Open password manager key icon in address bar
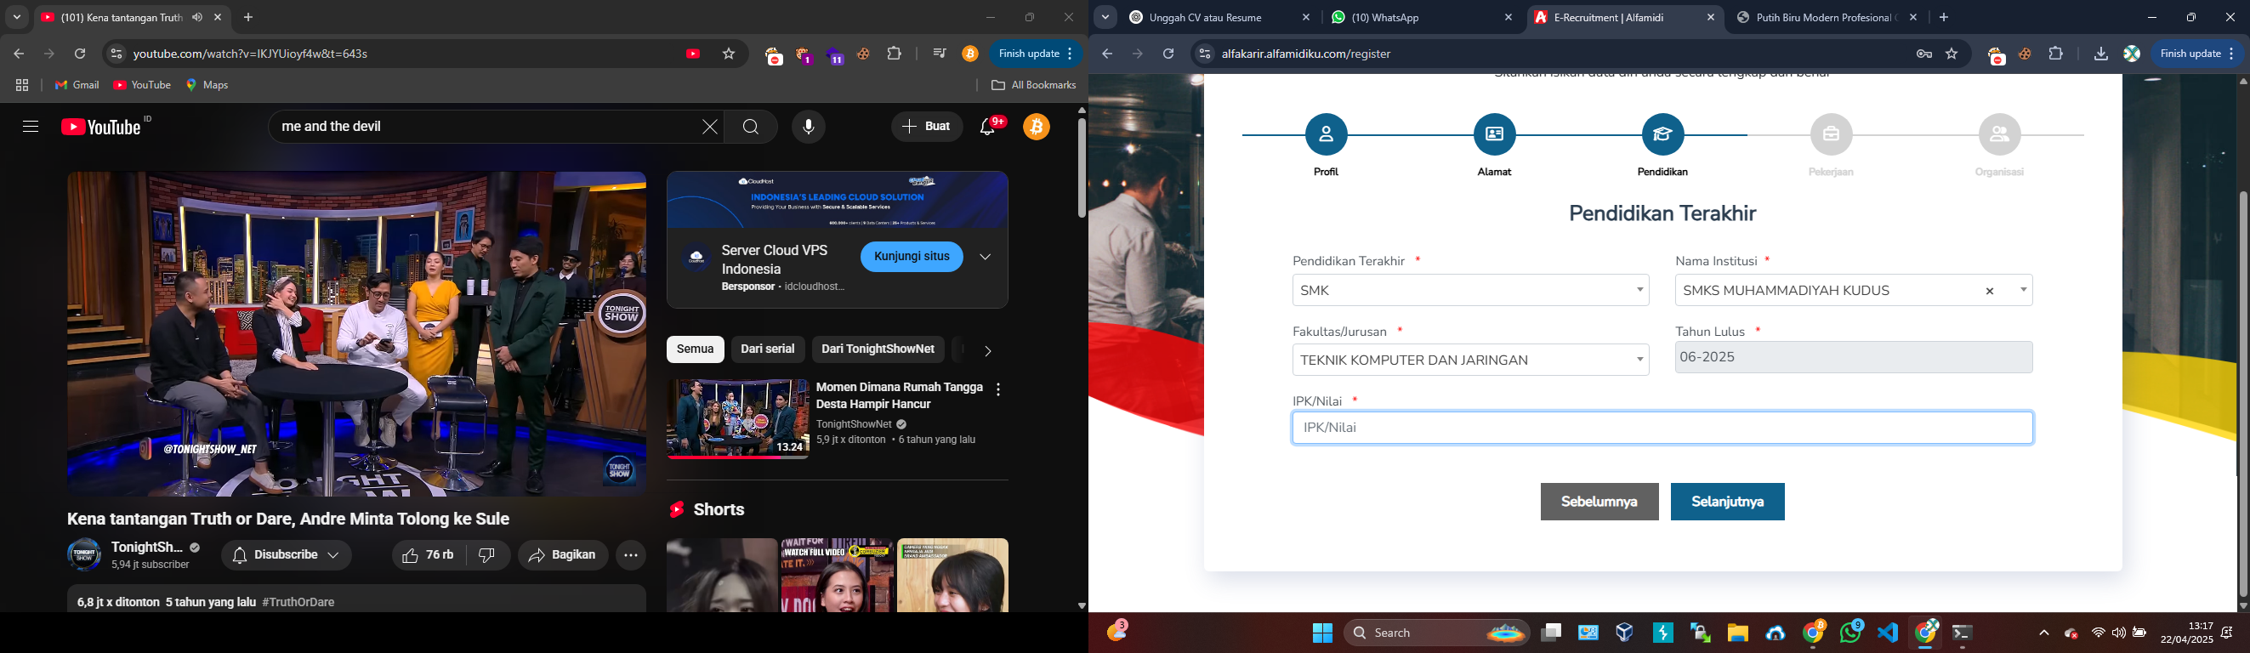The width and height of the screenshot is (2250, 653). coord(1923,54)
